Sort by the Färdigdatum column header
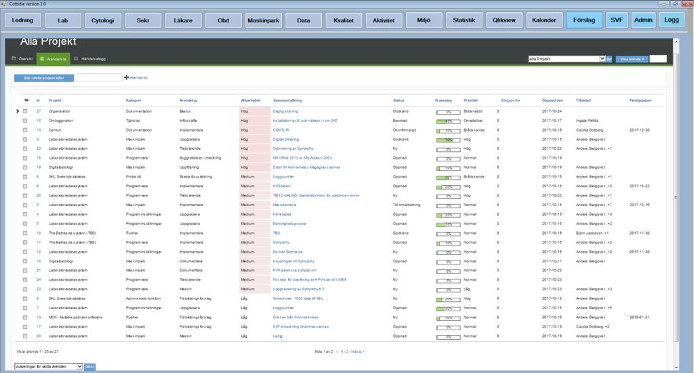Screen dimensions: 694x373 [x=640, y=100]
